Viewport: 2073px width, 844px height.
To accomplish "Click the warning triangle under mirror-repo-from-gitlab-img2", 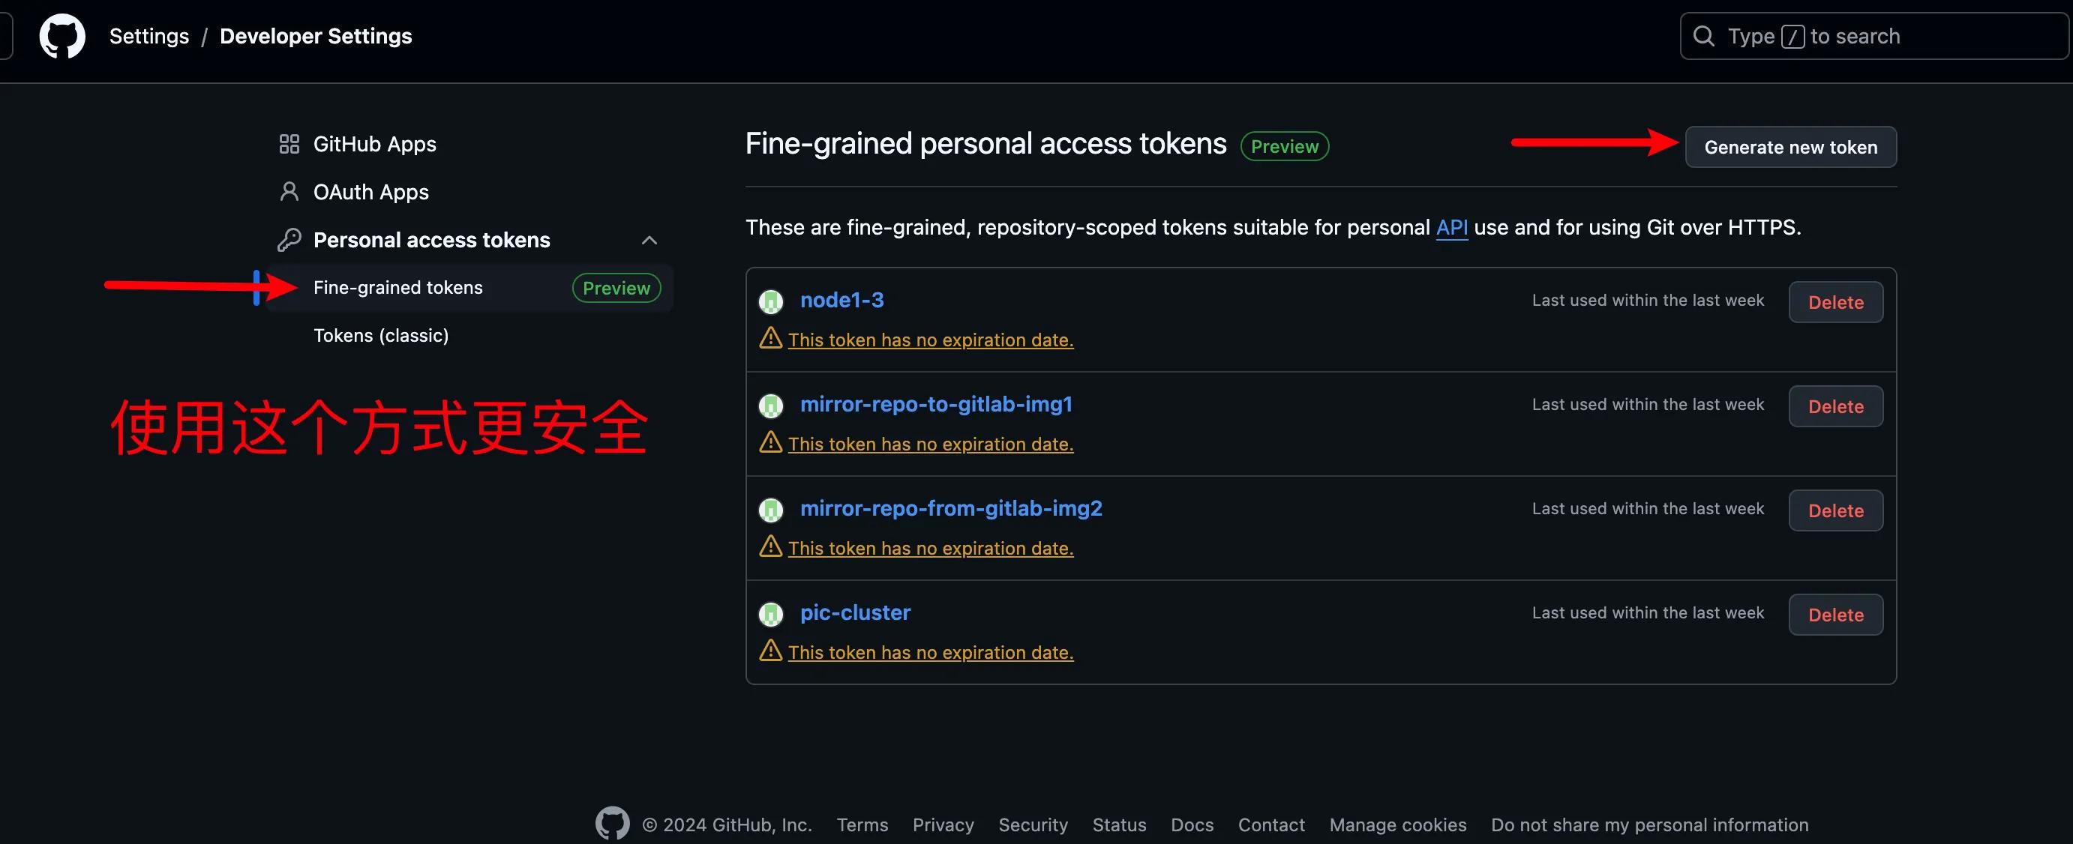I will point(771,546).
